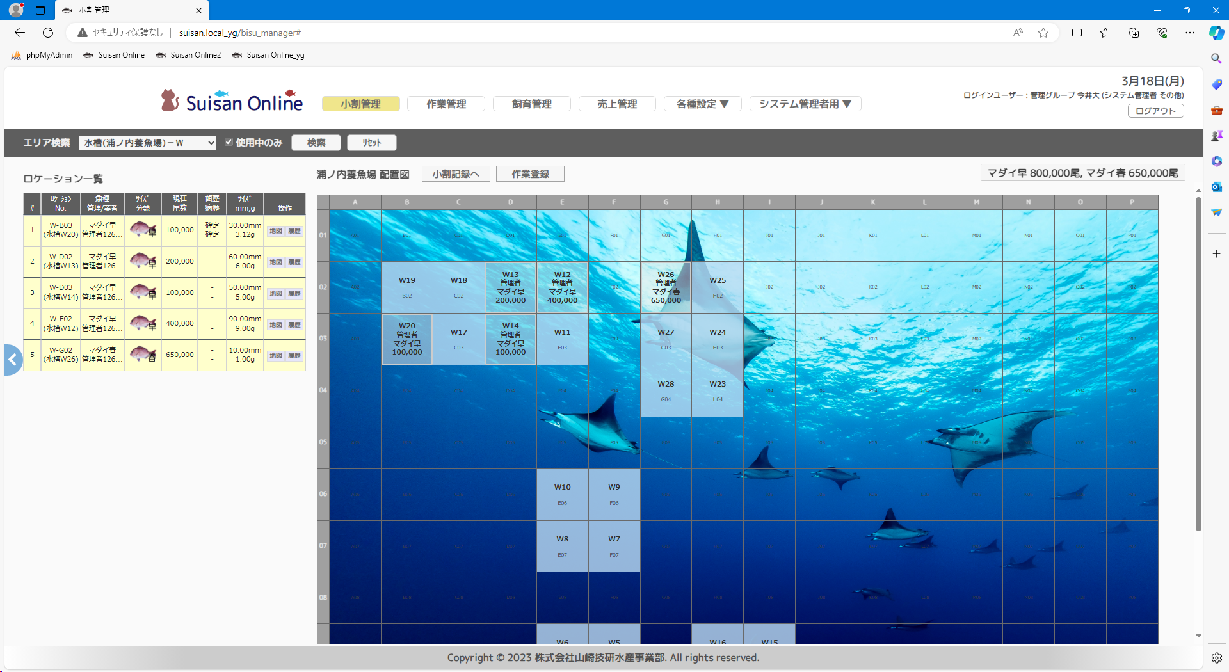This screenshot has height=672, width=1229.
Task: Open the favorites list
Action: [1105, 33]
